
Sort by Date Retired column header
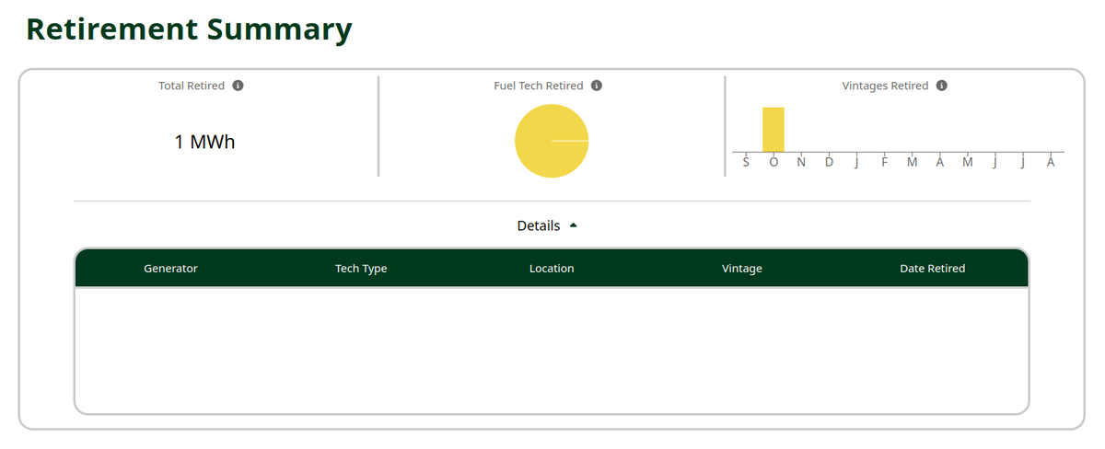click(933, 269)
